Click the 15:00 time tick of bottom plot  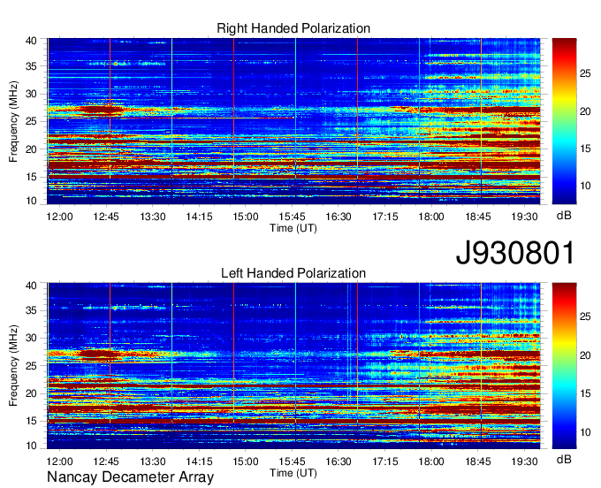click(x=246, y=461)
